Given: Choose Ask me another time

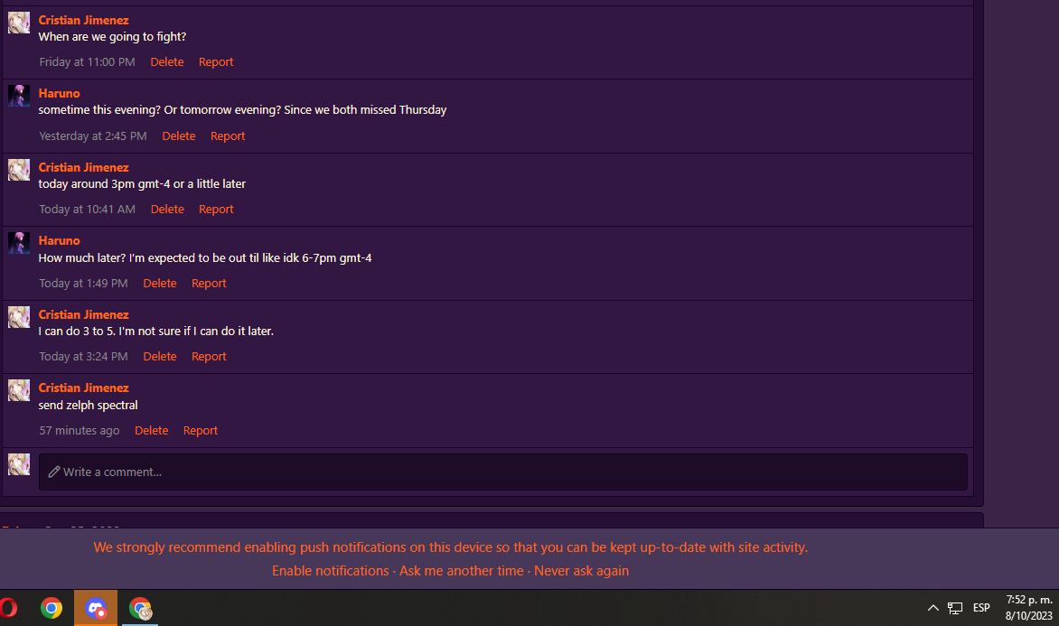Looking at the screenshot, I should [462, 571].
